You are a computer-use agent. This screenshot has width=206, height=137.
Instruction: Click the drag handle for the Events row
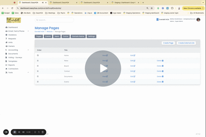click(x=38, y=82)
